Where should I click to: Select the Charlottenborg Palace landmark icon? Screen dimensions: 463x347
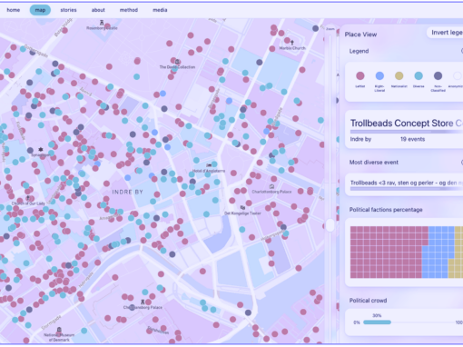271,186
